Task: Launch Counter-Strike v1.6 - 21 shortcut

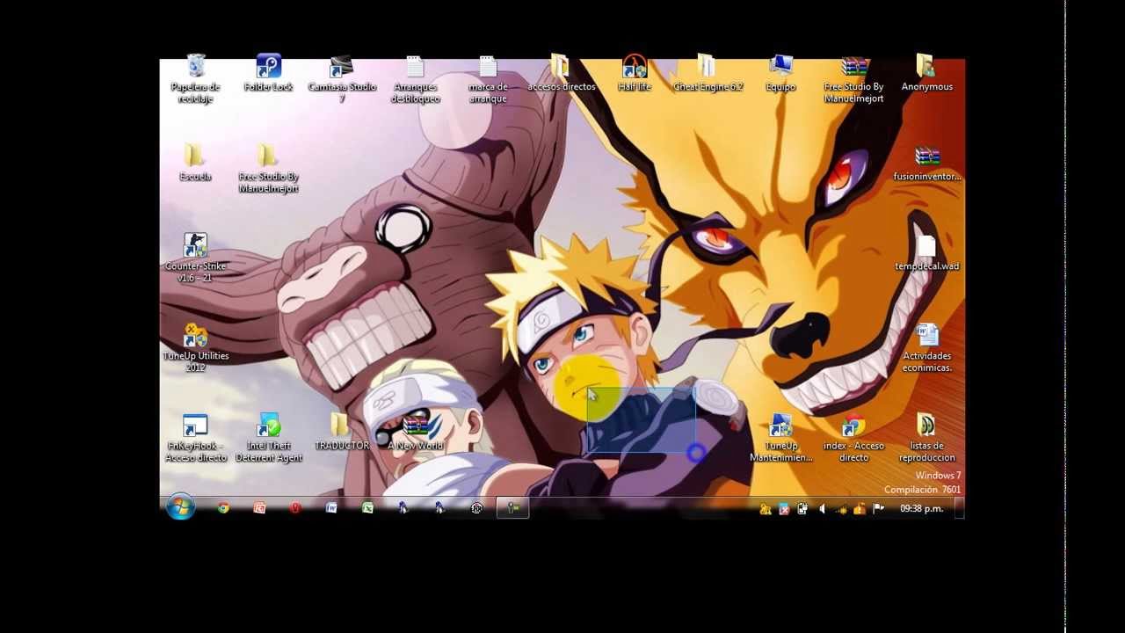Action: (x=195, y=258)
